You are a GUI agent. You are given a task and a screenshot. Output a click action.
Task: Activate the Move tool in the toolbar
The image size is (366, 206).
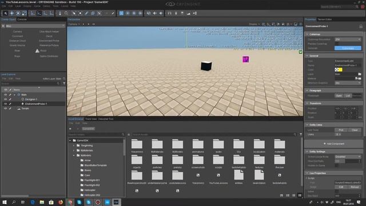pyautogui.click(x=11, y=13)
